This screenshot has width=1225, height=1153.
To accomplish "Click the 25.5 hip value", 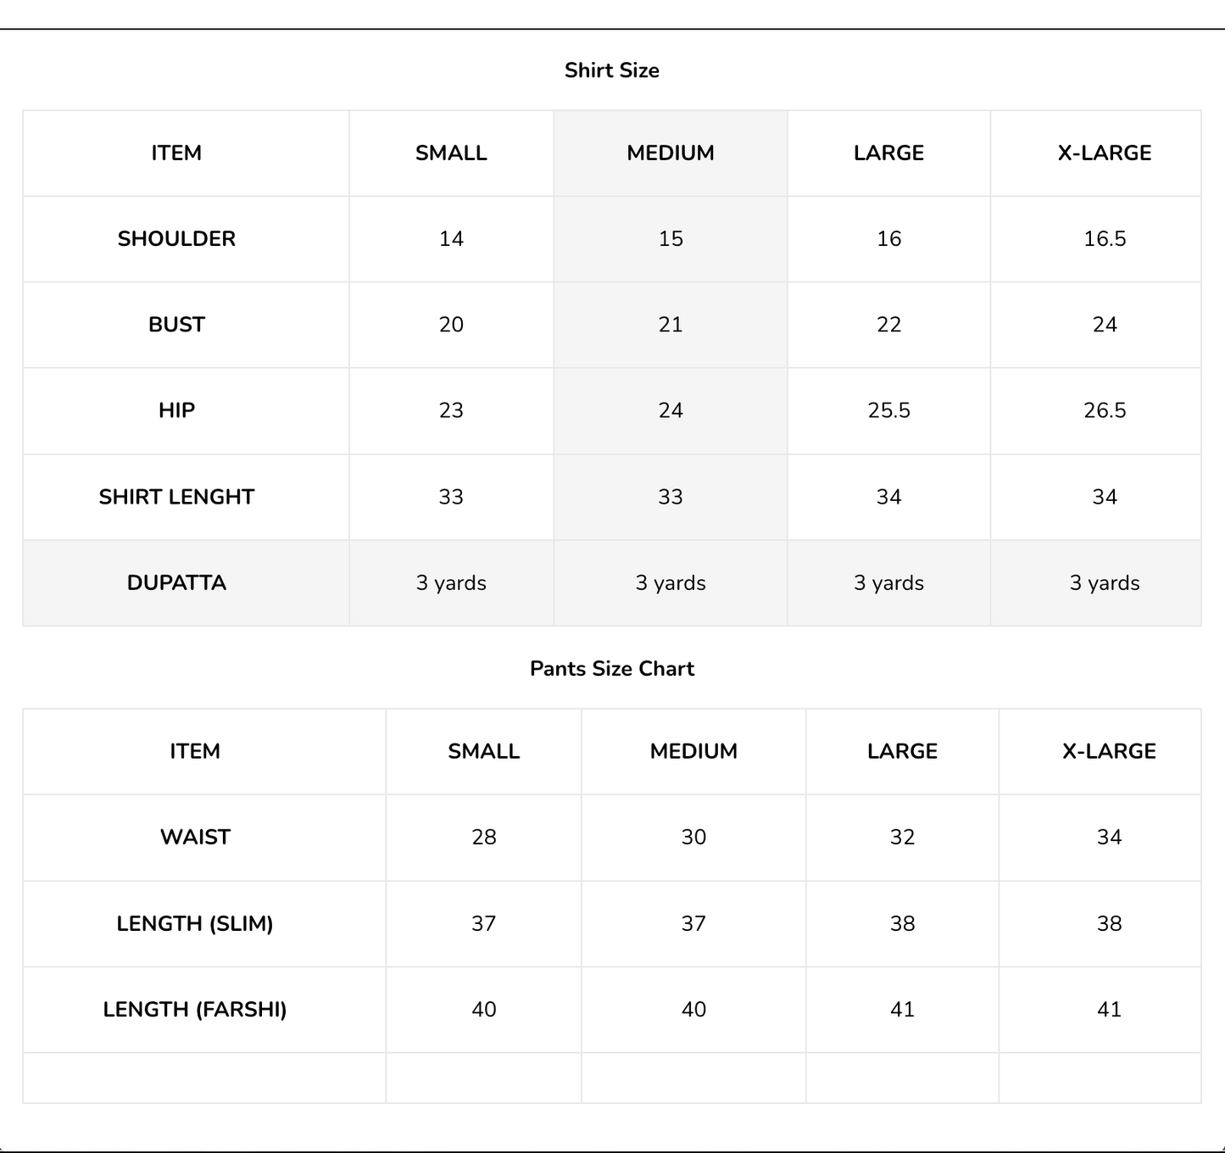I will [x=888, y=411].
